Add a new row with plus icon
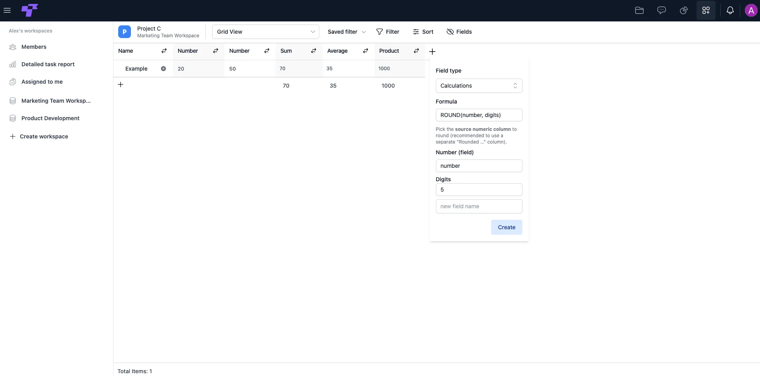Viewport: 760px width, 376px height. point(121,84)
